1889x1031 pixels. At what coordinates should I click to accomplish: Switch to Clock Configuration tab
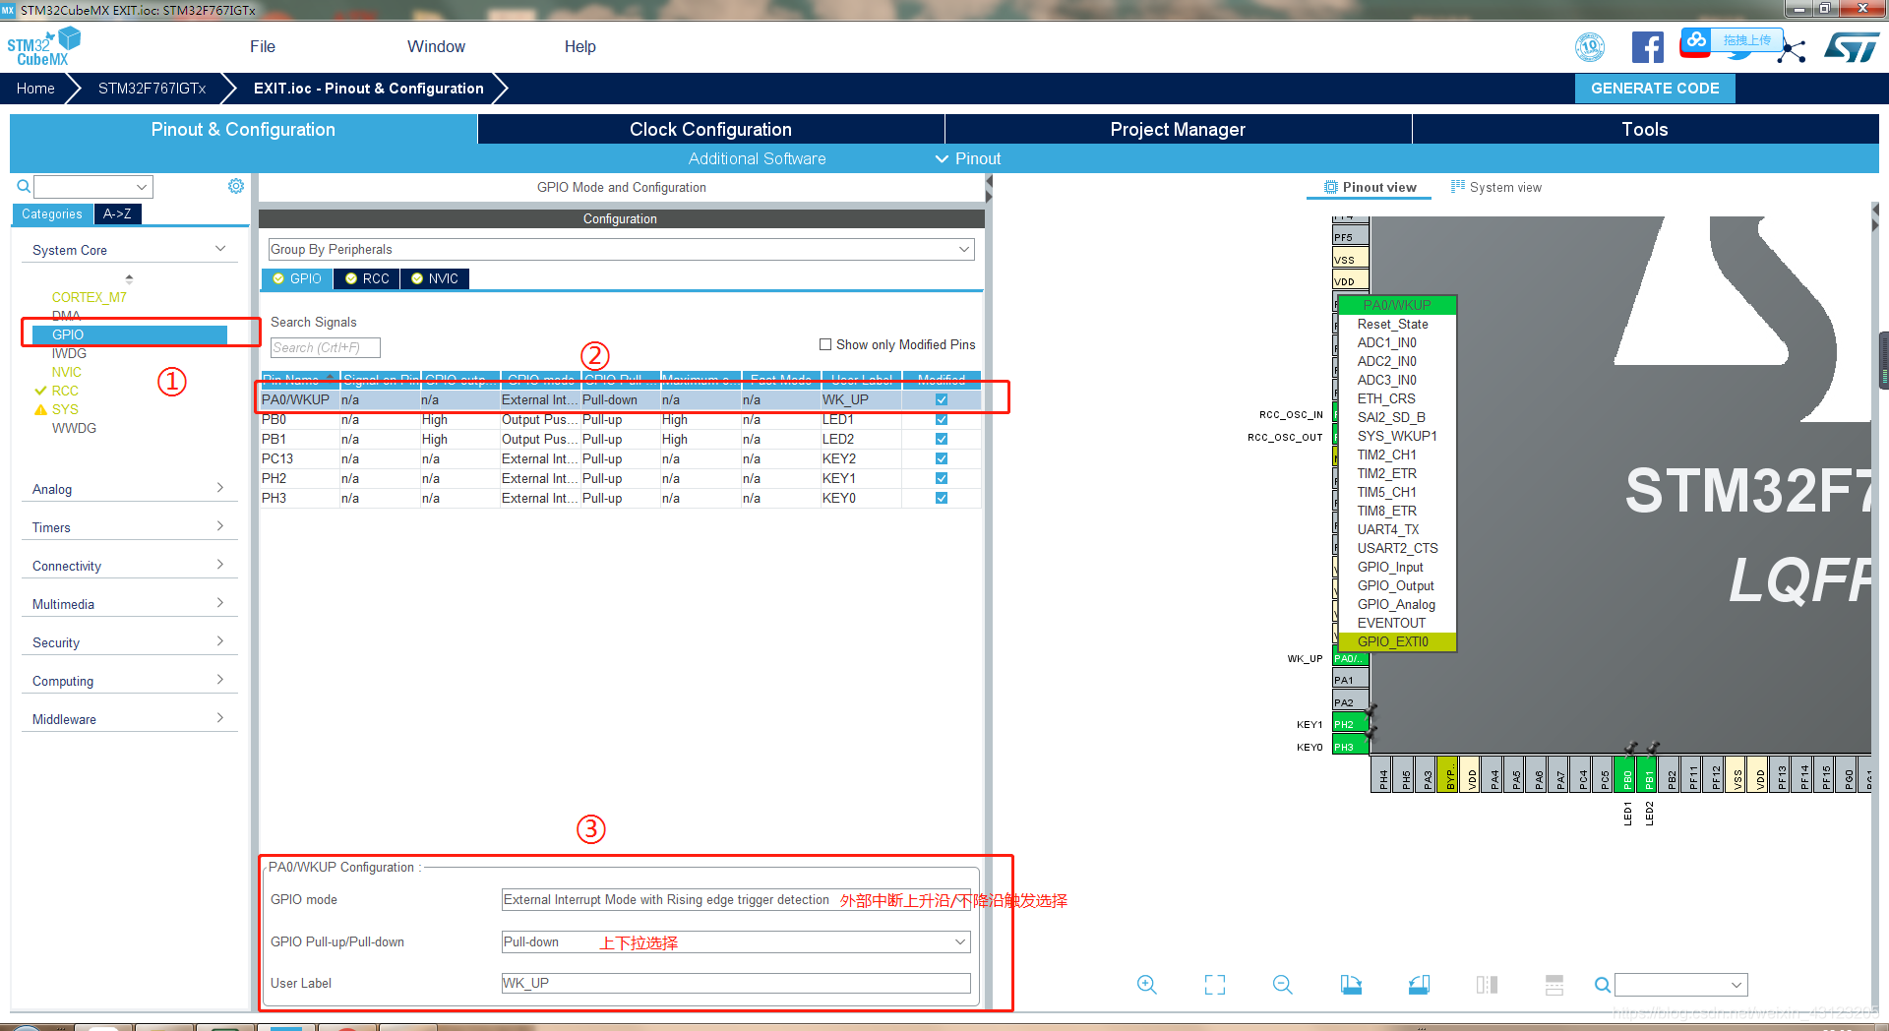710,129
